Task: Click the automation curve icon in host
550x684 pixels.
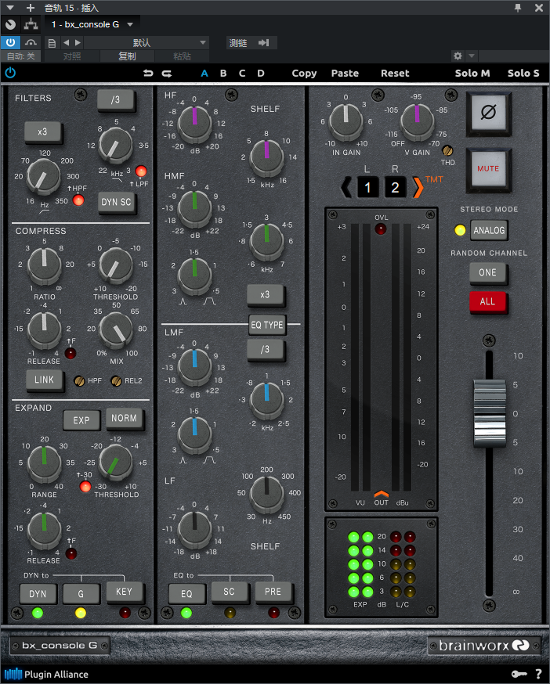Action: point(31,43)
